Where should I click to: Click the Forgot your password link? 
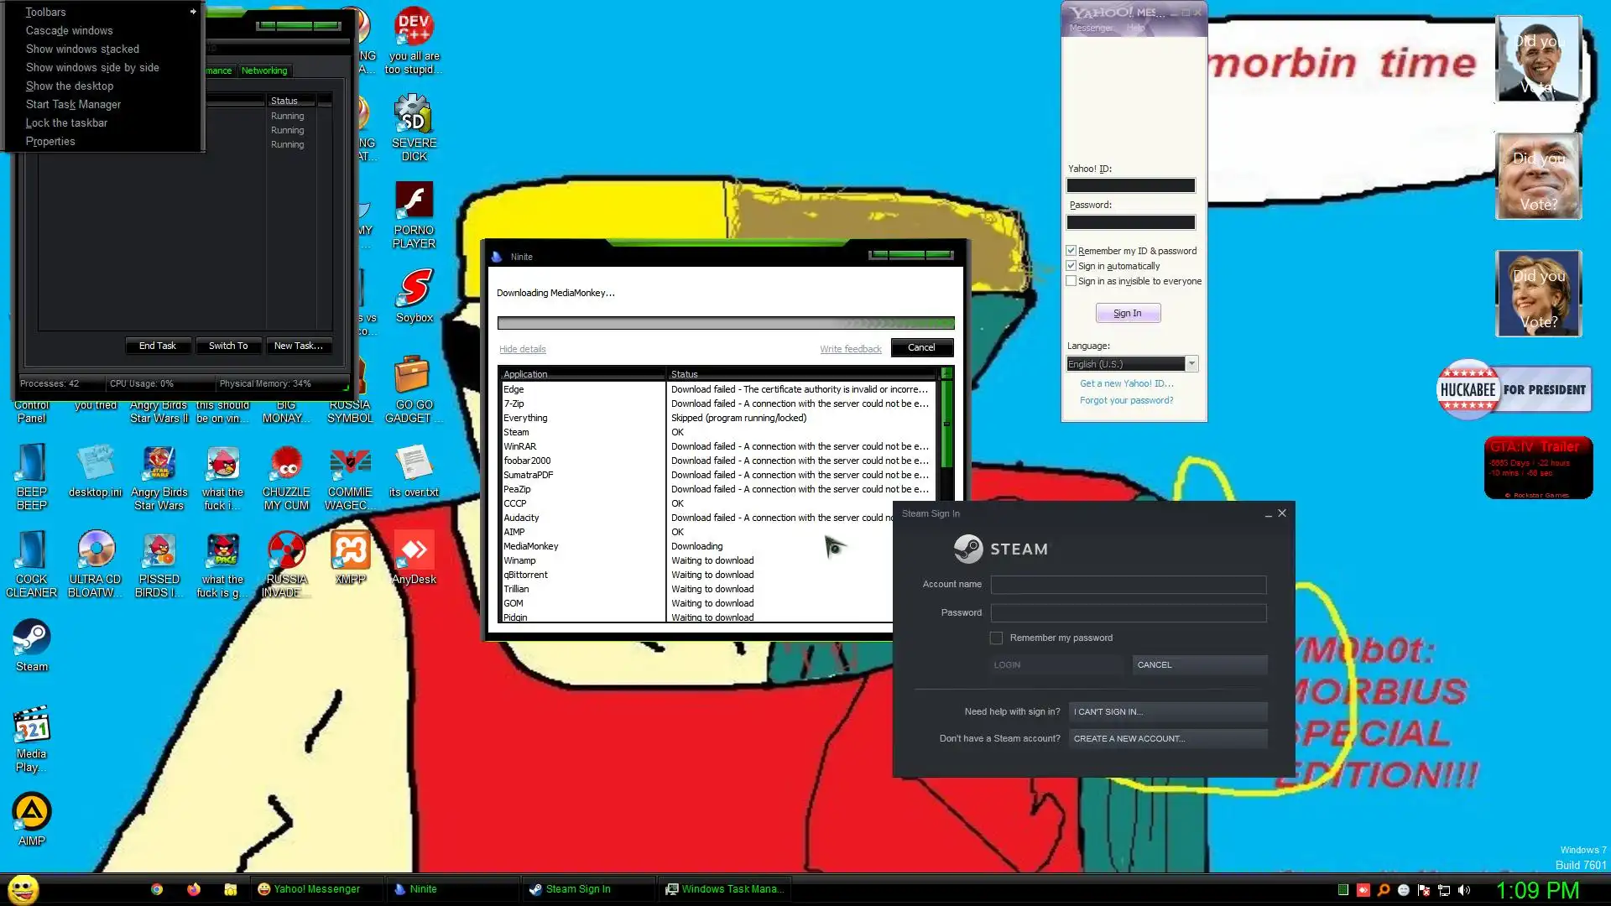pos(1126,400)
